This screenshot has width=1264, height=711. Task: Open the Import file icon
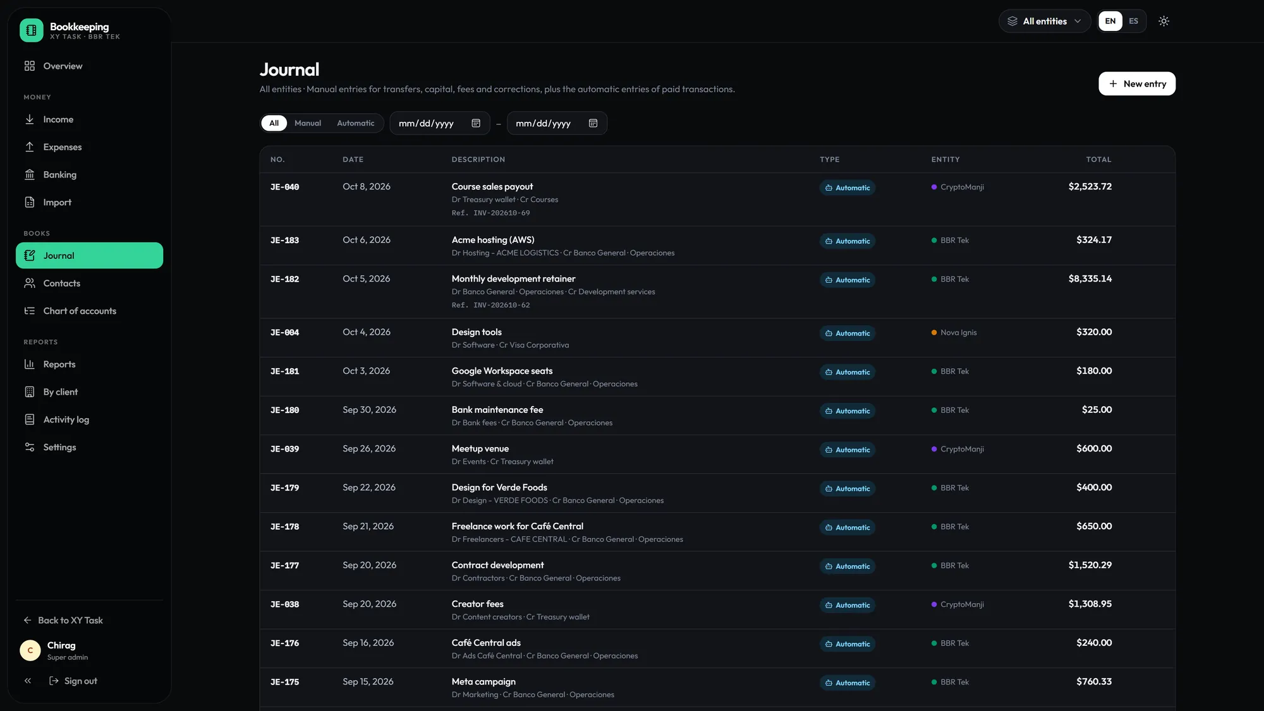coord(30,202)
